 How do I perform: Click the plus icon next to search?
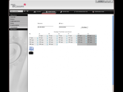click(x=27, y=11)
